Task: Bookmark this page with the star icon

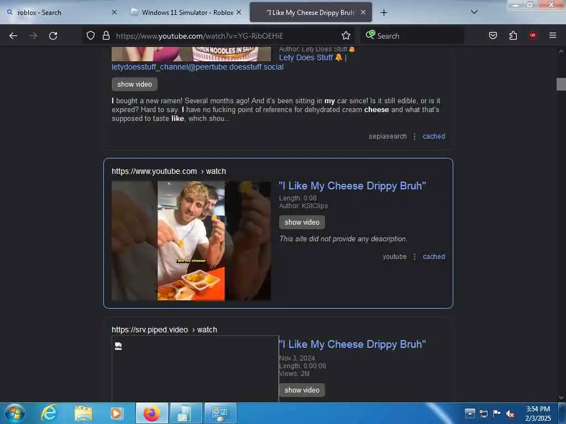Action: tap(346, 35)
